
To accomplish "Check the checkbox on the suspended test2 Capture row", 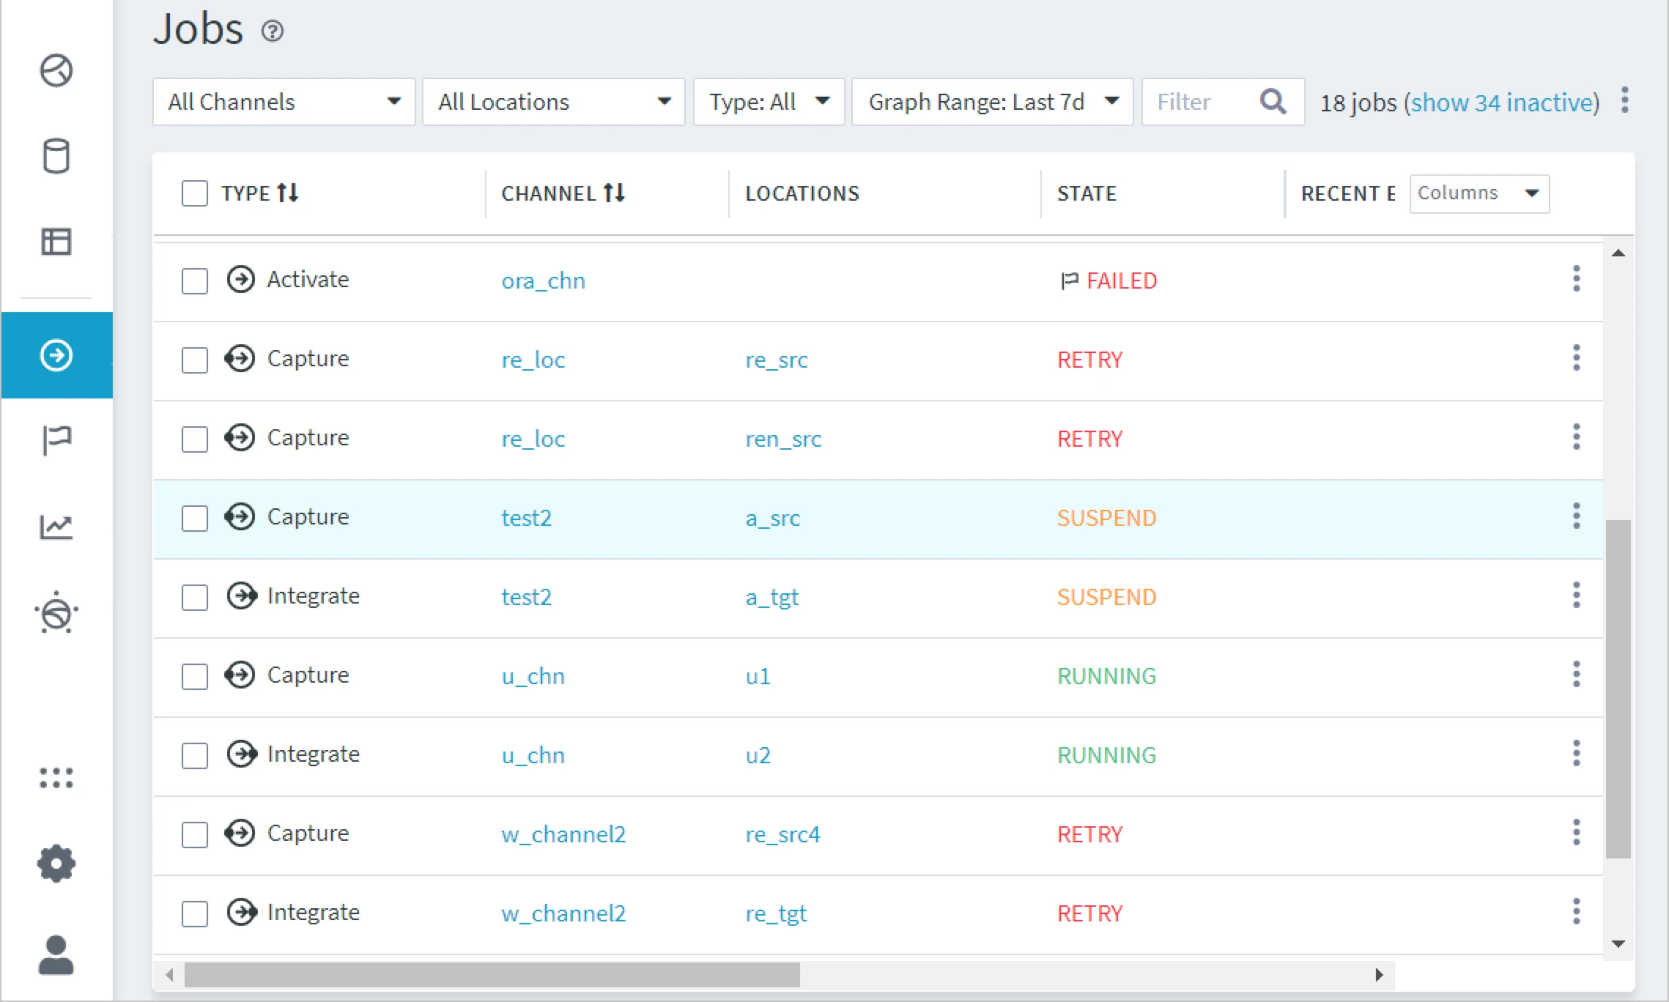I will click(x=194, y=518).
